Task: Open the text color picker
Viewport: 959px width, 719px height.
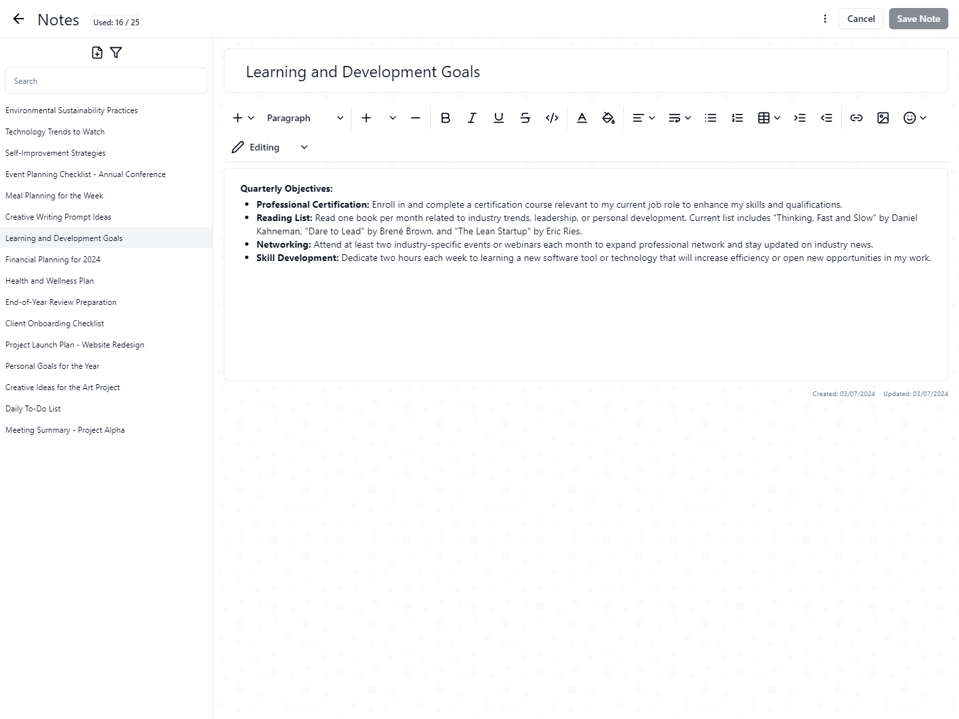Action: pyautogui.click(x=582, y=118)
